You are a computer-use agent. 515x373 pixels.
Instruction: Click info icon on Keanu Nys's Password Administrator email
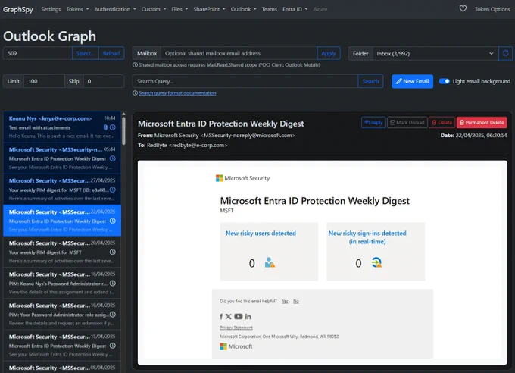(x=113, y=284)
